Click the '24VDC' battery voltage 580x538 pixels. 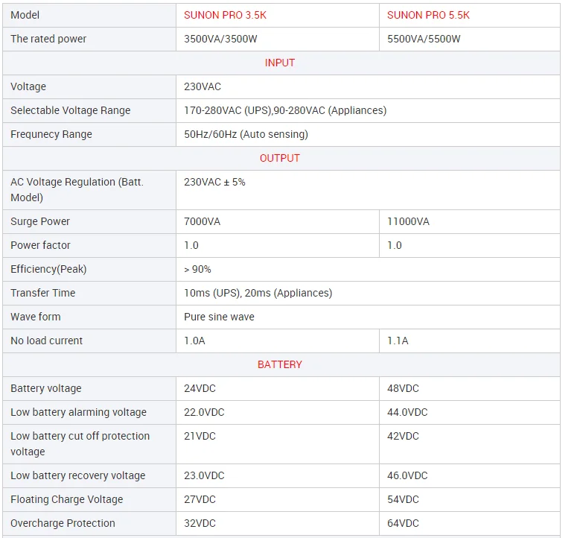(200, 388)
